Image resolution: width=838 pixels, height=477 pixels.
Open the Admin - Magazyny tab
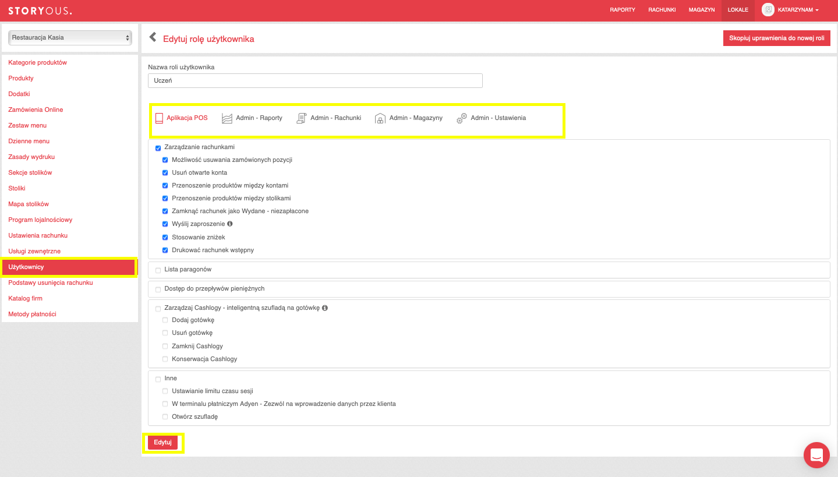[x=409, y=118]
